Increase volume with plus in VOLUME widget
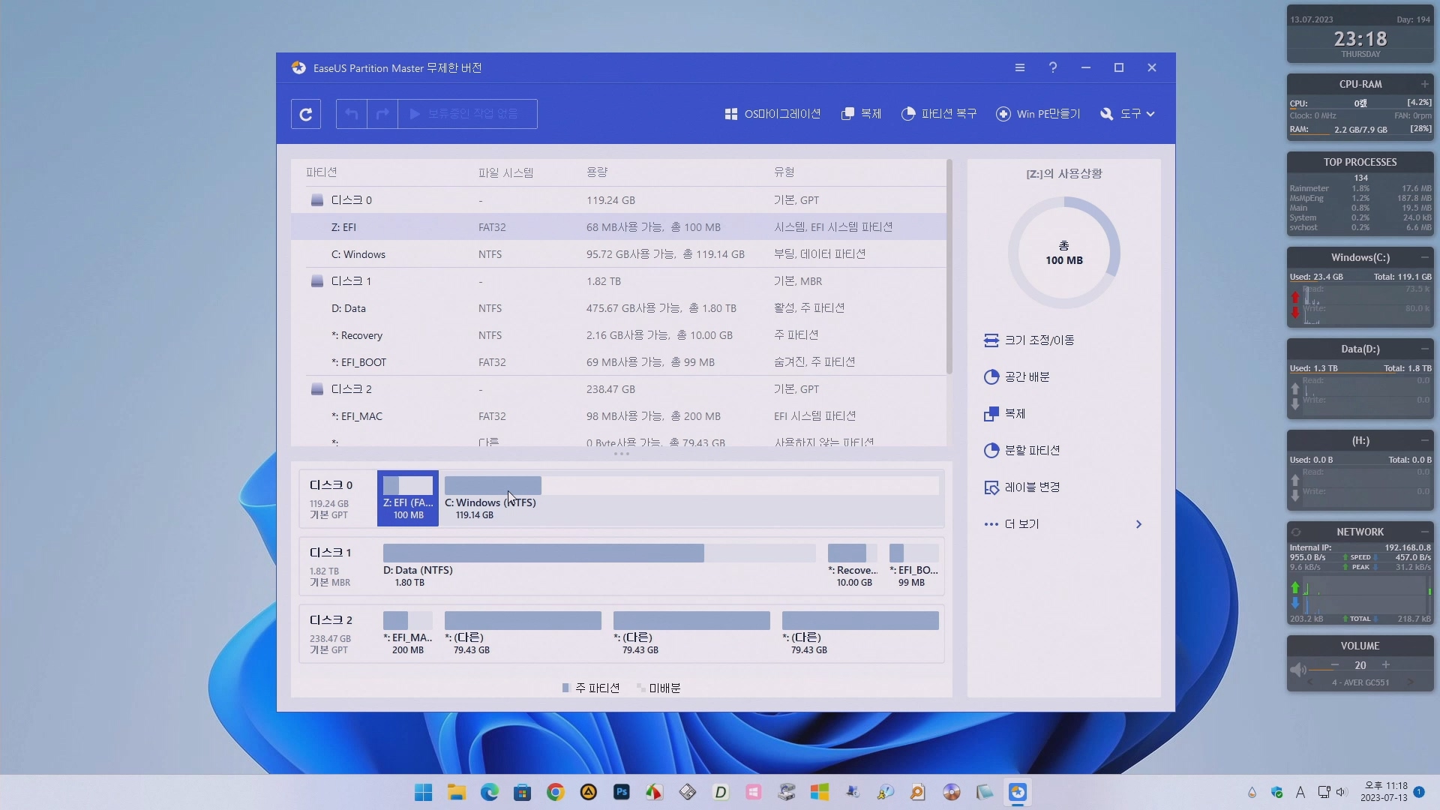Screen dimensions: 1440x810 [1386, 665]
